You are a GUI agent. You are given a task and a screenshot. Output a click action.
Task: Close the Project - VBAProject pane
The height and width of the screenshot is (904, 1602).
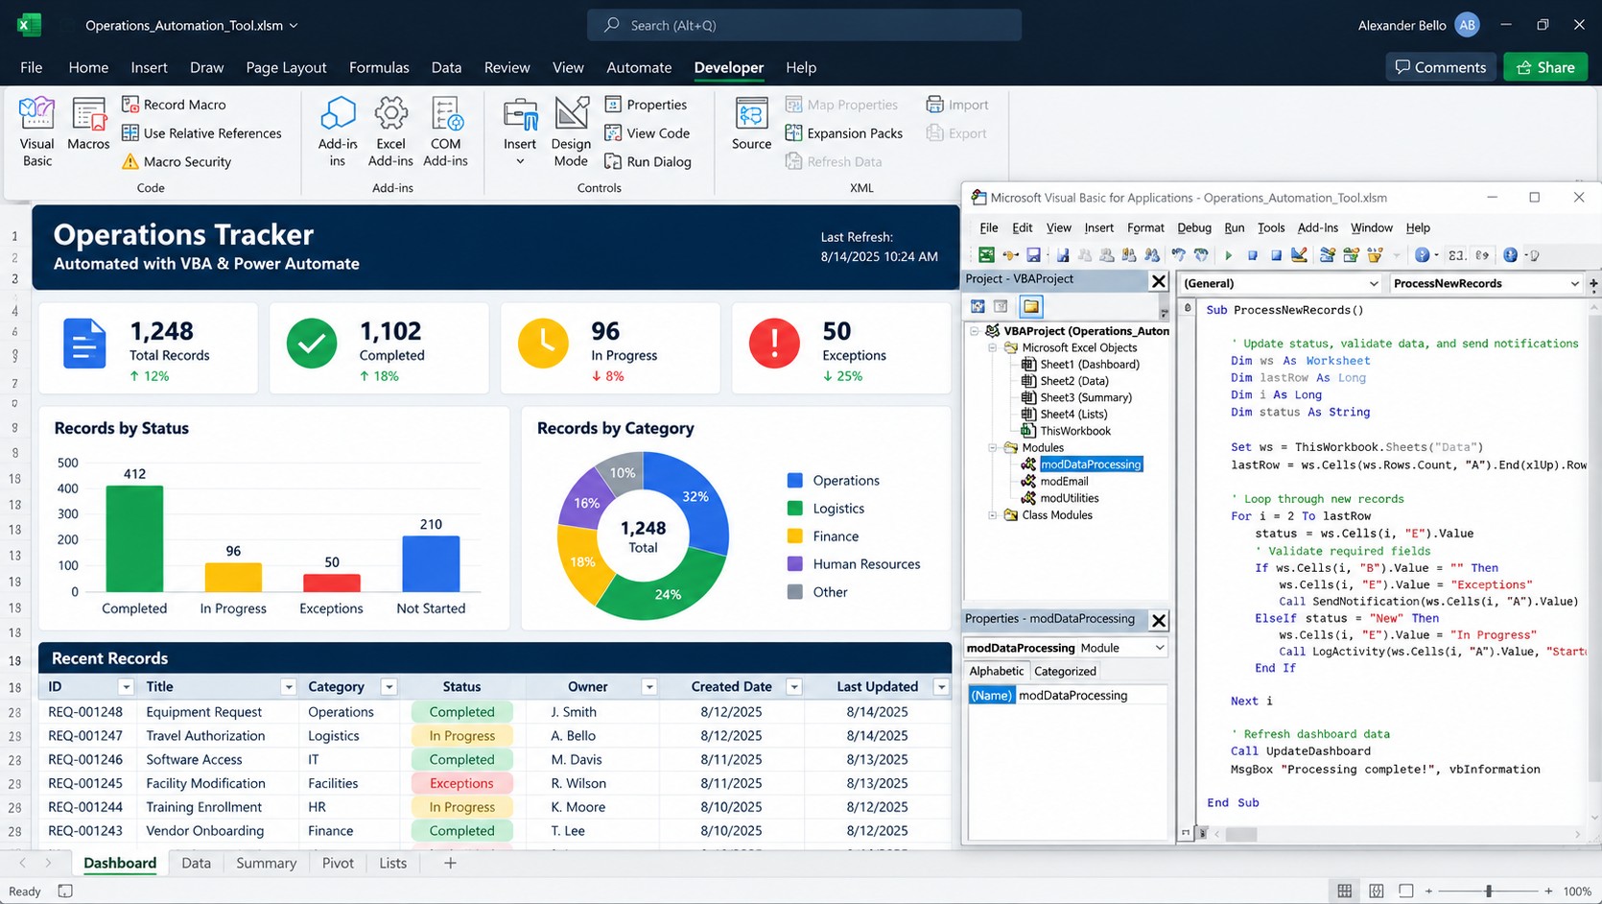[x=1159, y=281]
